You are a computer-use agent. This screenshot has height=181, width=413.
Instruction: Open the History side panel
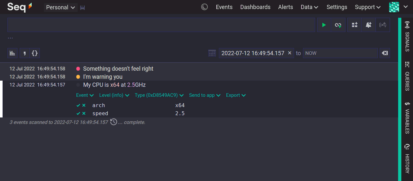tap(407, 159)
